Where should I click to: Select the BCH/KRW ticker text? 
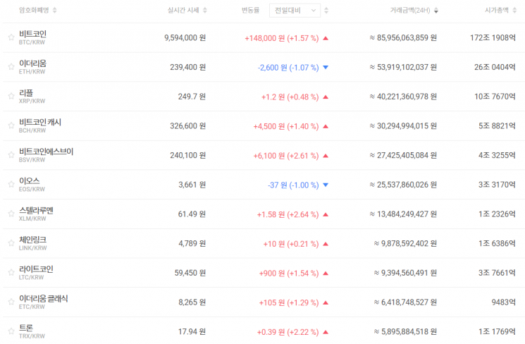[x=32, y=130]
